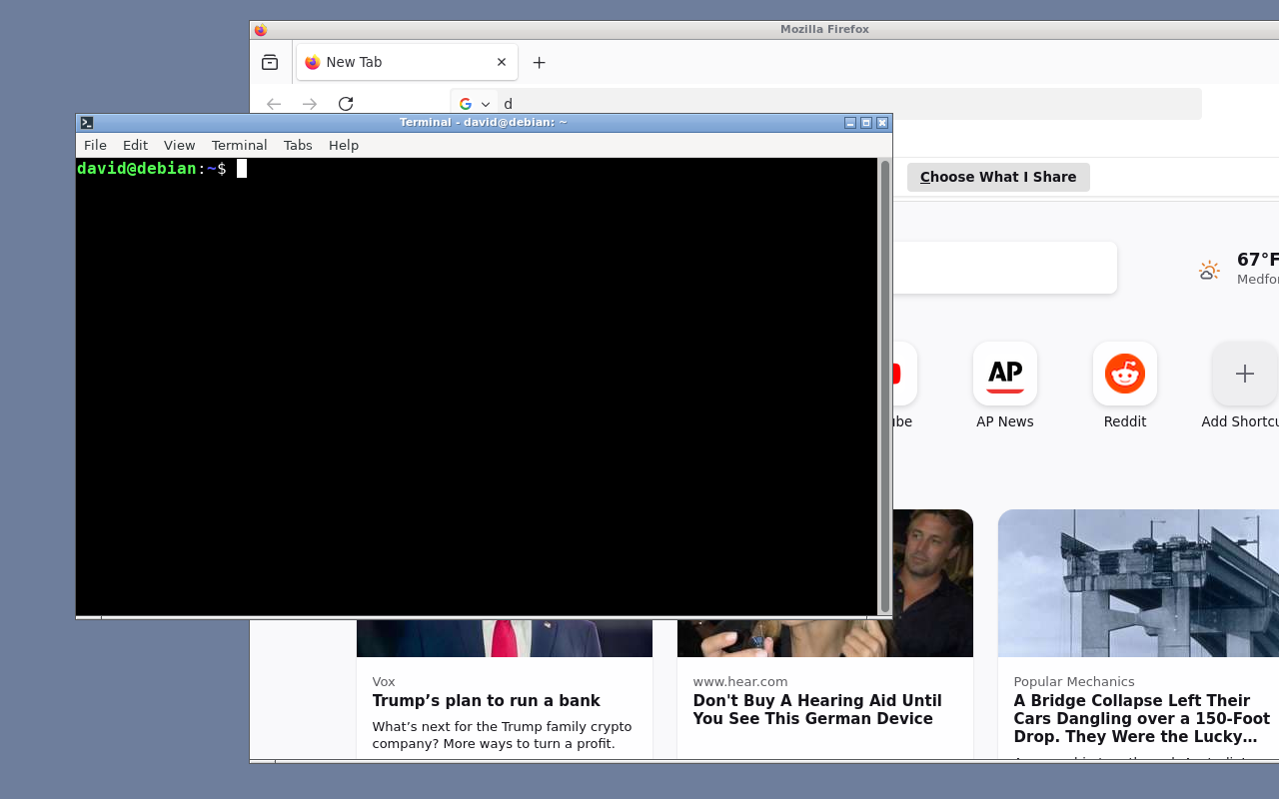Click the Firefox logo in Firefox title bar
The image size is (1279, 799).
click(x=261, y=30)
